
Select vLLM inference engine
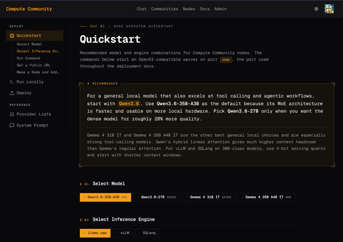tap(123, 233)
